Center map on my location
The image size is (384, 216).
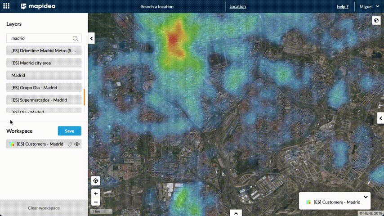(95, 181)
